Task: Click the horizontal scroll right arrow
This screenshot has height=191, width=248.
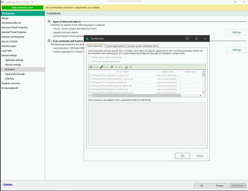Action: pyautogui.click(x=200, y=95)
